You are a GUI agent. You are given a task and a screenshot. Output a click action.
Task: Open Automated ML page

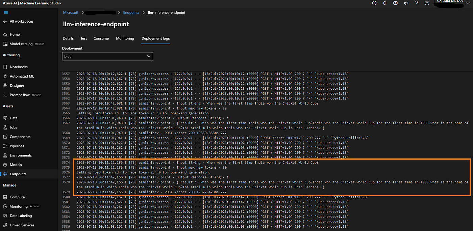pos(21,76)
